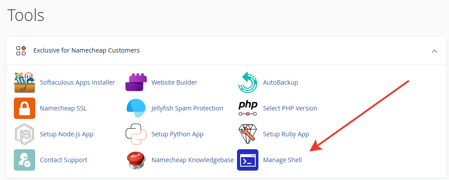Open the Select PHP Version link
The image size is (449, 180).
pyautogui.click(x=290, y=108)
